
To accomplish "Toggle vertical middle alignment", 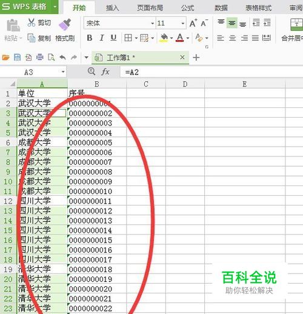I will click(x=231, y=23).
